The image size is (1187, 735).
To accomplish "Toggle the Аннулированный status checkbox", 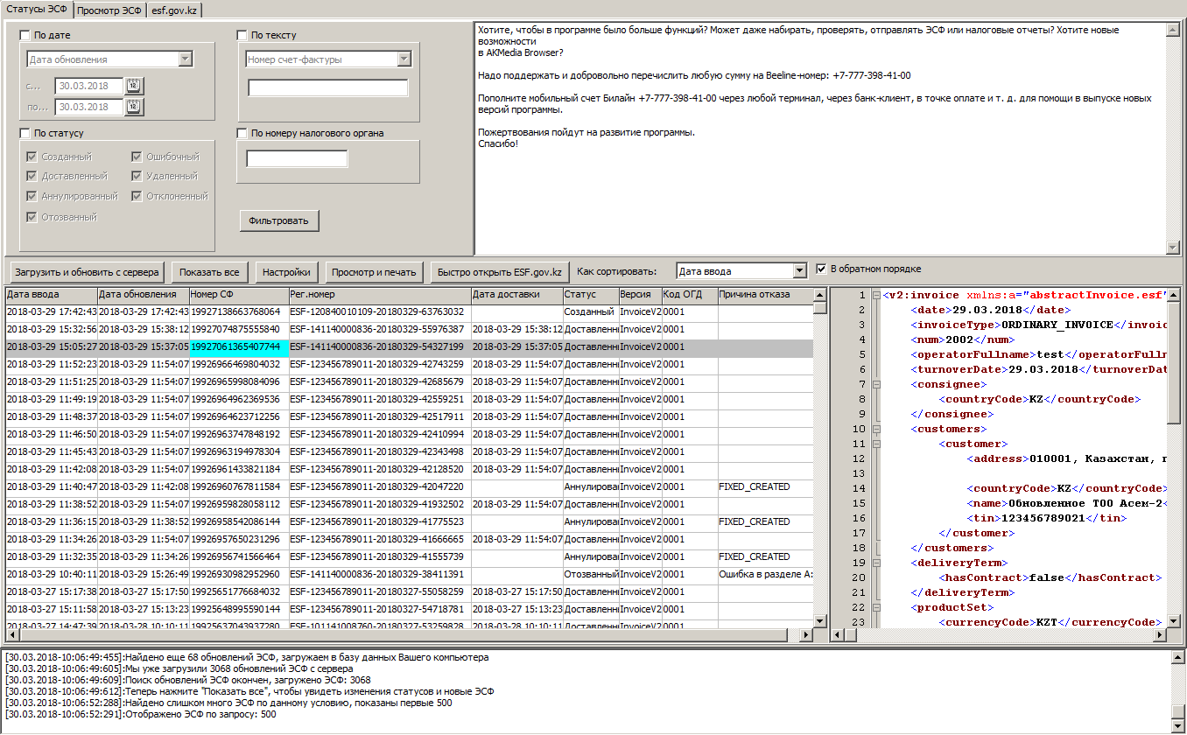I will point(32,197).
